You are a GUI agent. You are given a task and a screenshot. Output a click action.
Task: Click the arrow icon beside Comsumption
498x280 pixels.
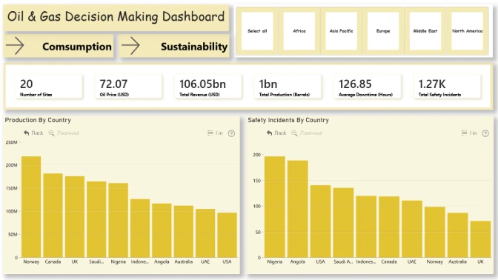15,46
